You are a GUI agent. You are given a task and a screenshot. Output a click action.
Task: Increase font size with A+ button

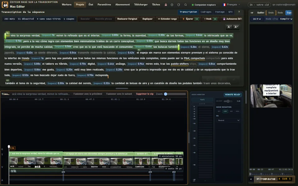coord(236,27)
